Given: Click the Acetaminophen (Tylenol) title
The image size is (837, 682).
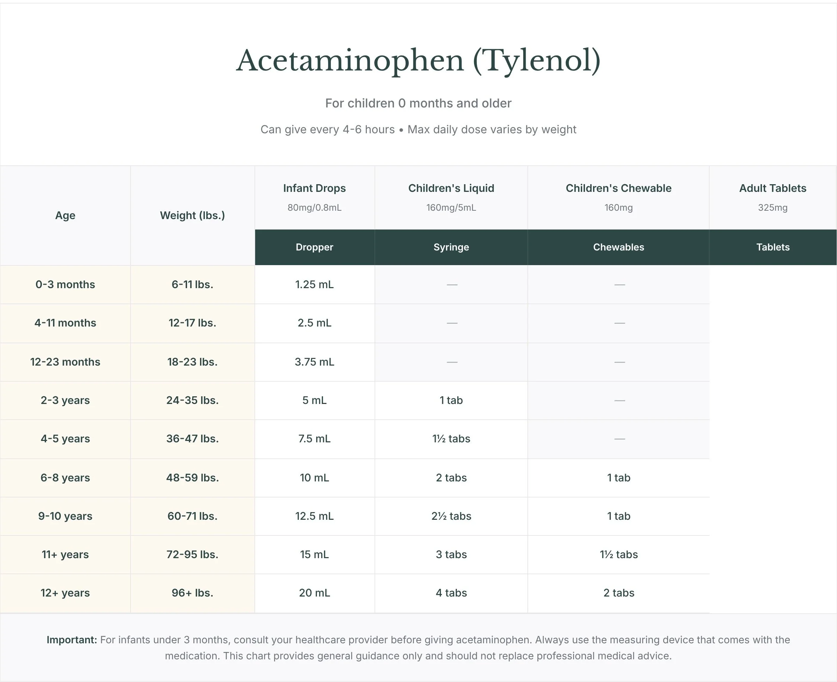Looking at the screenshot, I should [418, 61].
